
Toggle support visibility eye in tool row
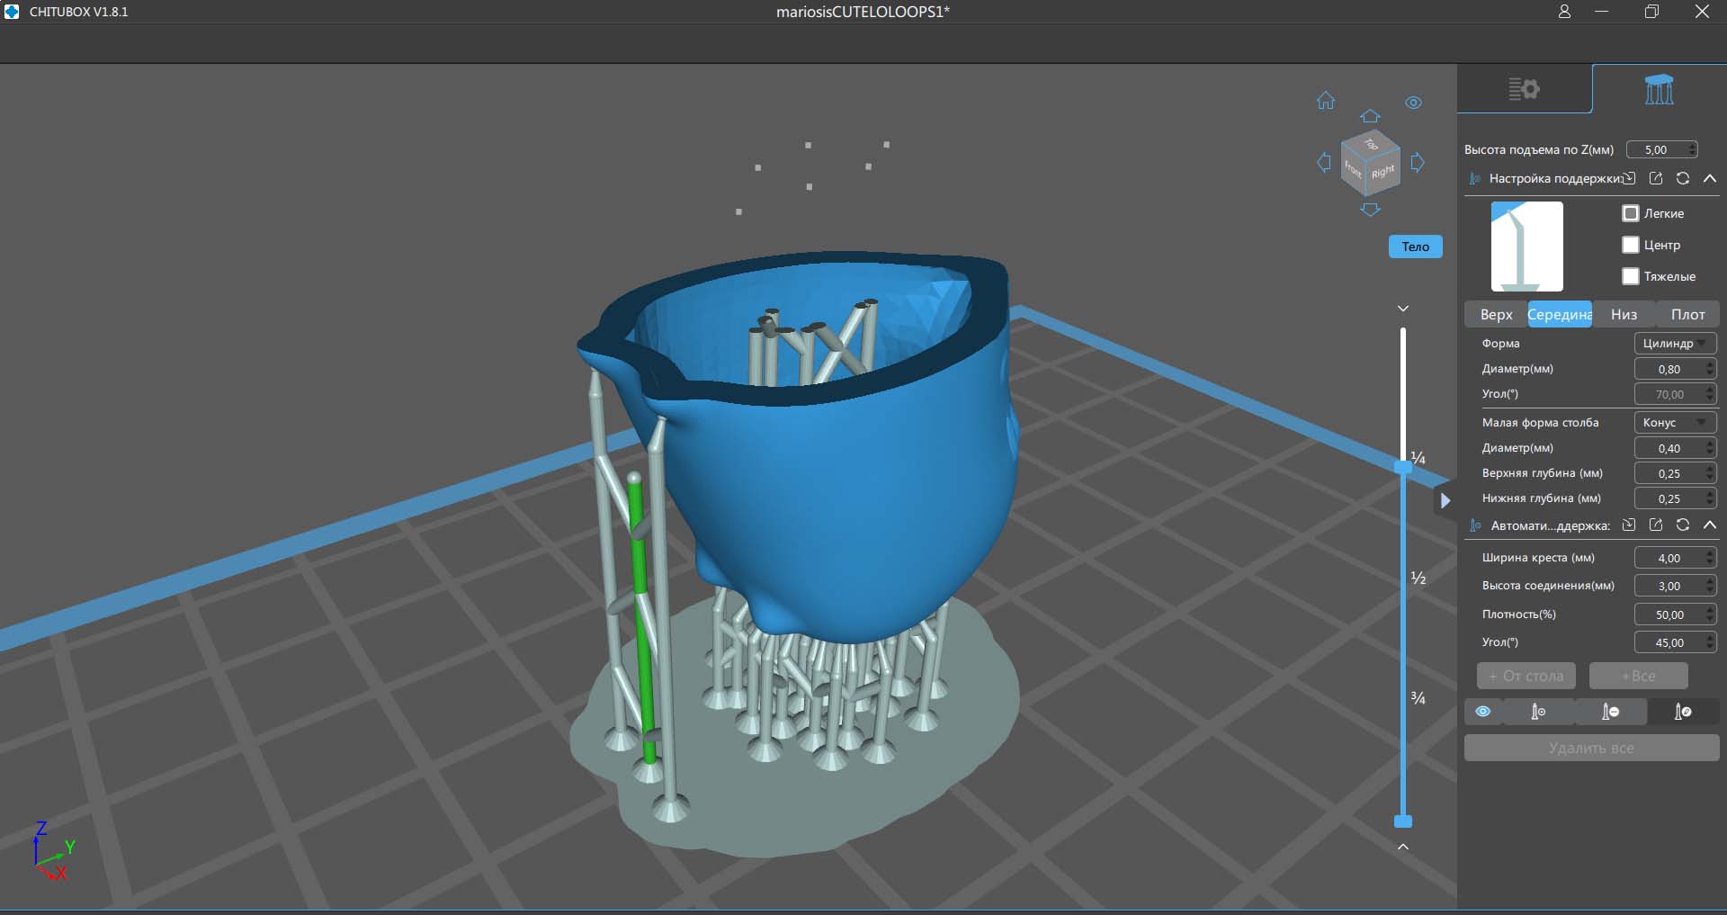tap(1483, 712)
